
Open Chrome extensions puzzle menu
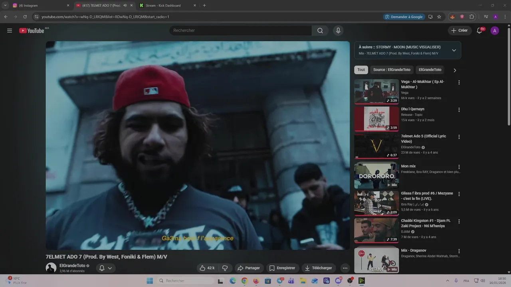pyautogui.click(x=472, y=17)
